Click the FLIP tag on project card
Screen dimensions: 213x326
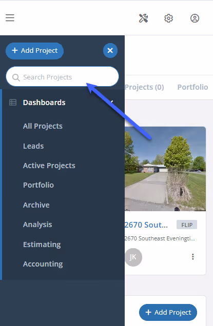[187, 225]
